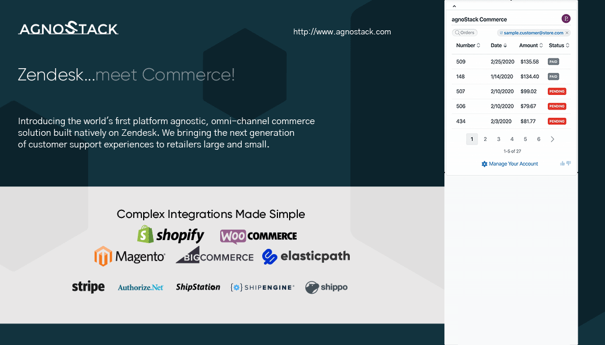
Task: Select the 2/3/2020 date cell
Action: click(x=501, y=121)
